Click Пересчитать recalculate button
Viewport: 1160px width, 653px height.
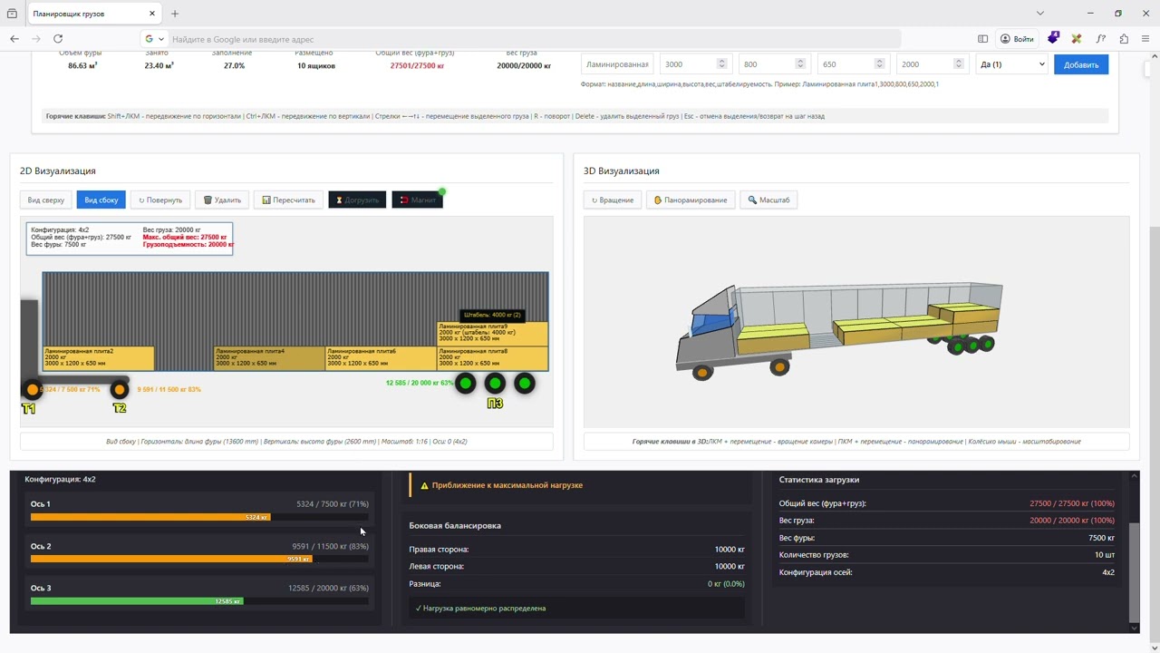tap(289, 200)
